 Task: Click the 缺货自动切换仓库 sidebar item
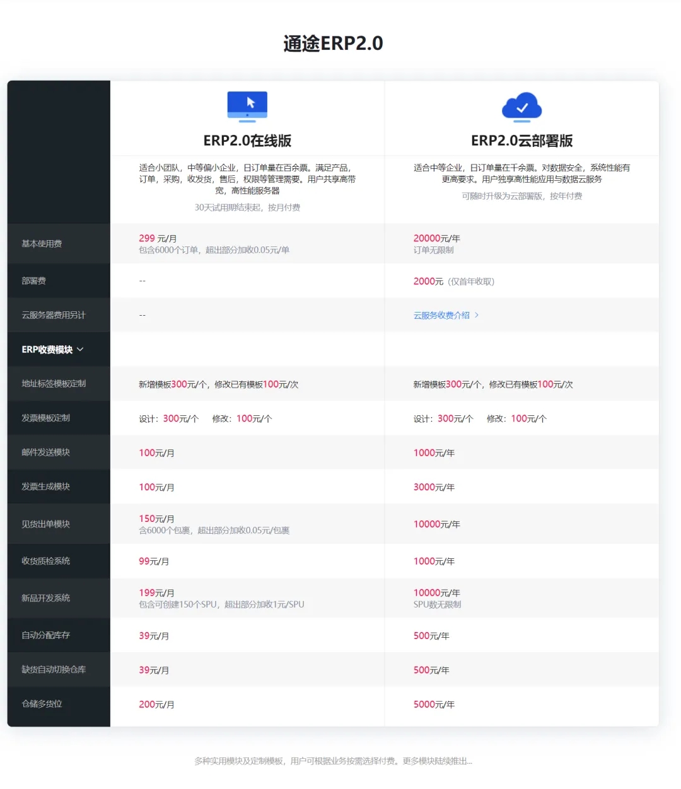pyautogui.click(x=54, y=669)
